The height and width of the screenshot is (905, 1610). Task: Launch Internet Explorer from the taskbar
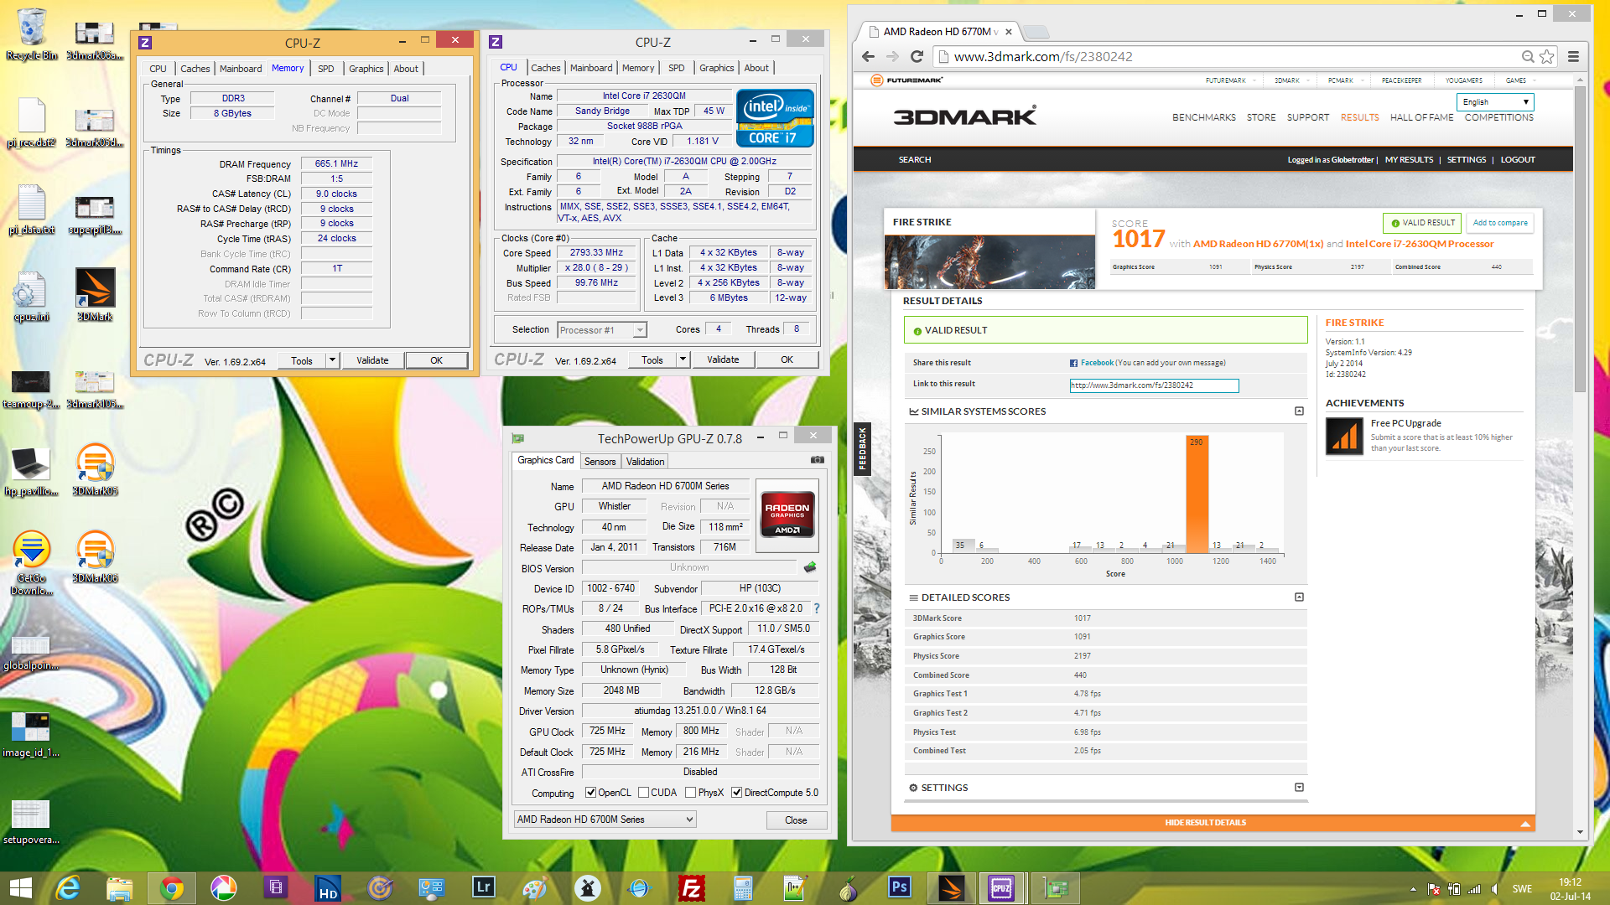(x=67, y=888)
